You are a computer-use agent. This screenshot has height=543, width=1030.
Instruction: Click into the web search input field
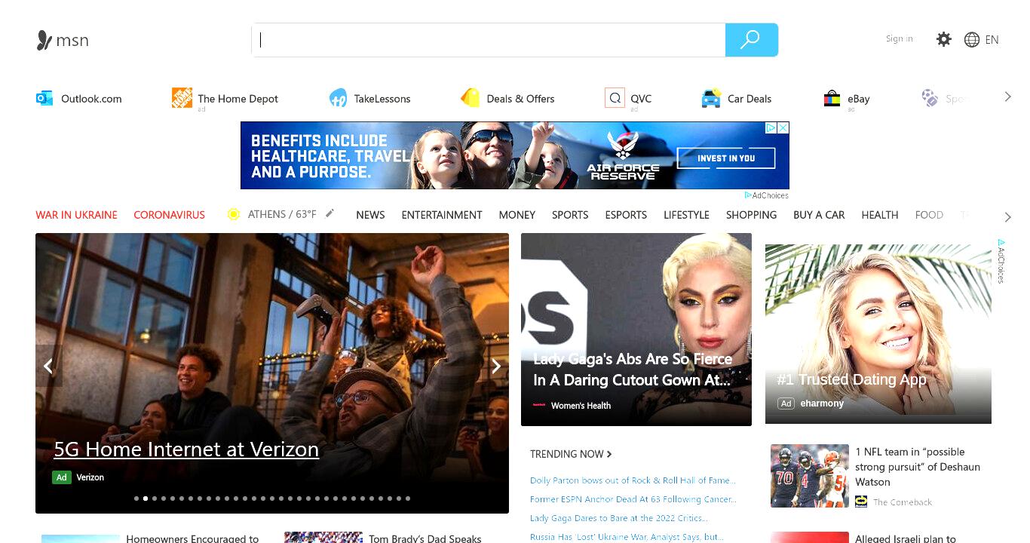coord(489,40)
